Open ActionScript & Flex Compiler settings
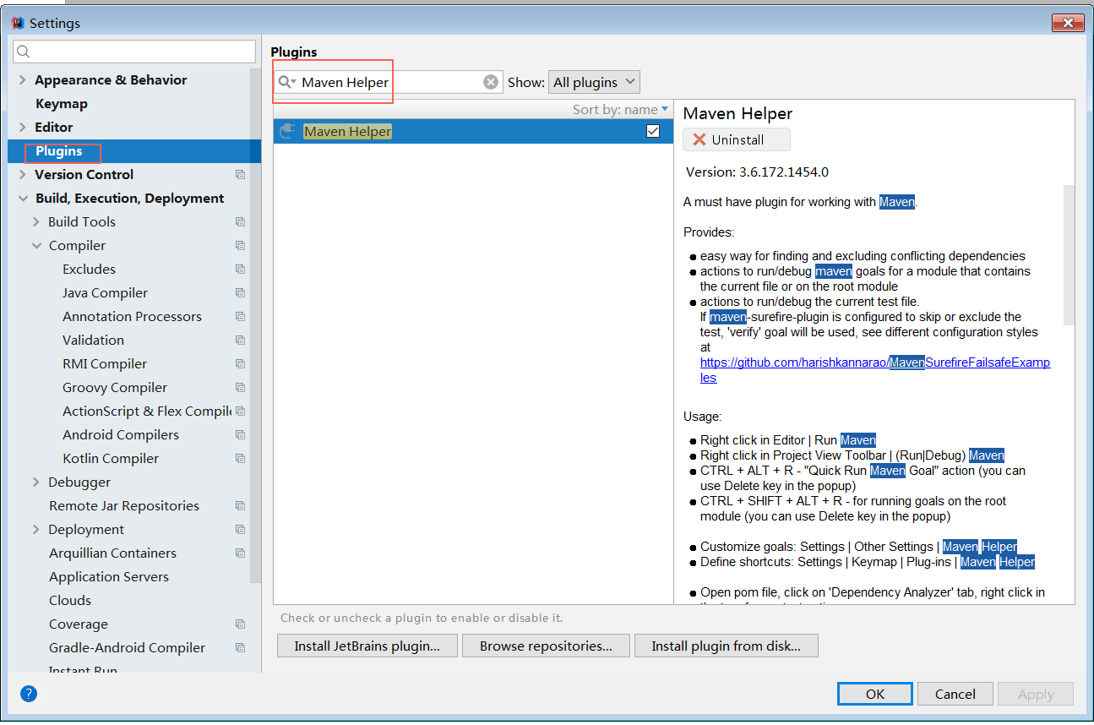Image resolution: width=1094 pixels, height=725 pixels. click(147, 411)
